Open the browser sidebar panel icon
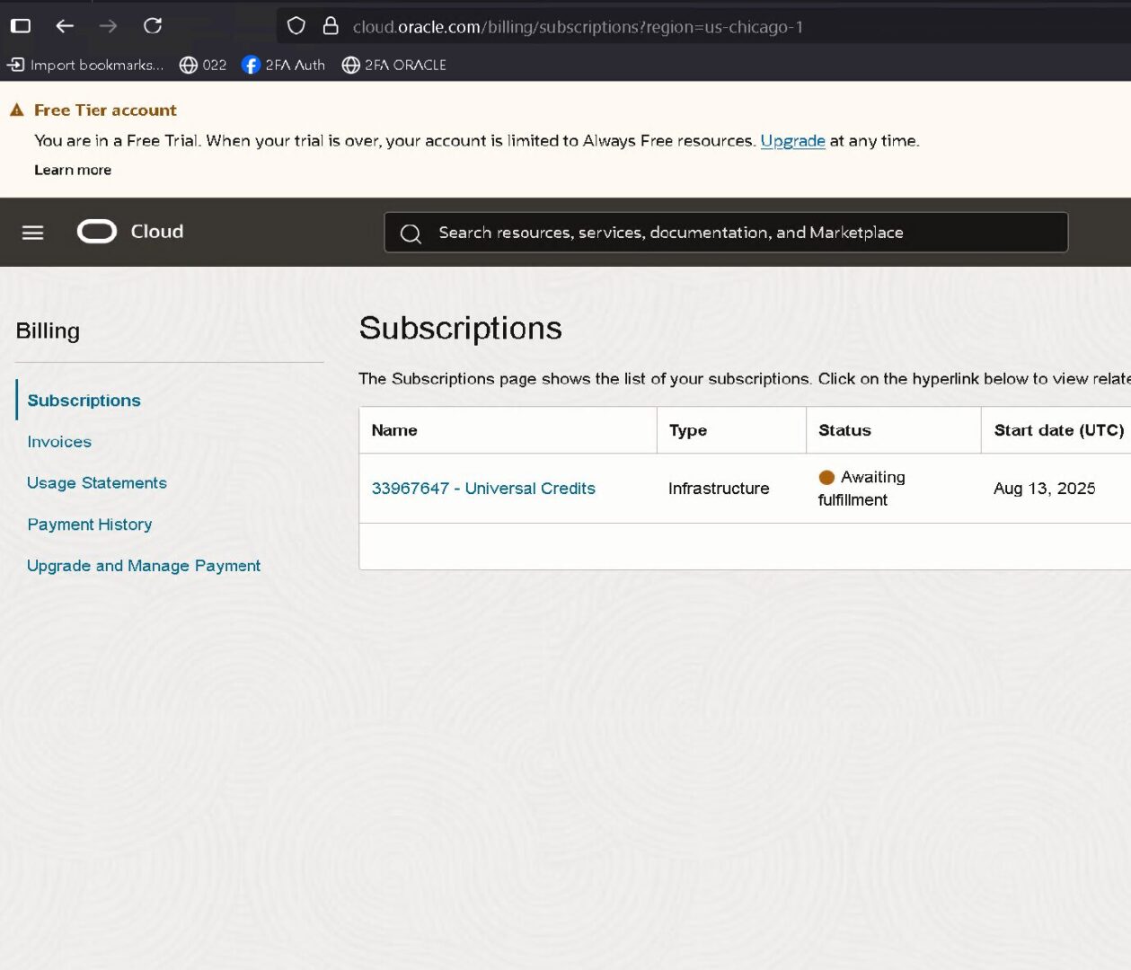This screenshot has width=1131, height=970. (x=21, y=26)
